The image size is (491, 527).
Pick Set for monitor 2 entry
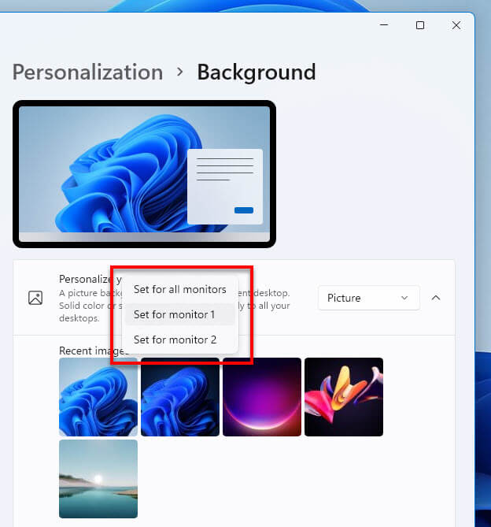(x=175, y=340)
